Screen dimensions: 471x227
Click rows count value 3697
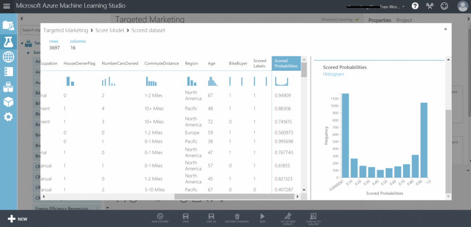pyautogui.click(x=54, y=47)
